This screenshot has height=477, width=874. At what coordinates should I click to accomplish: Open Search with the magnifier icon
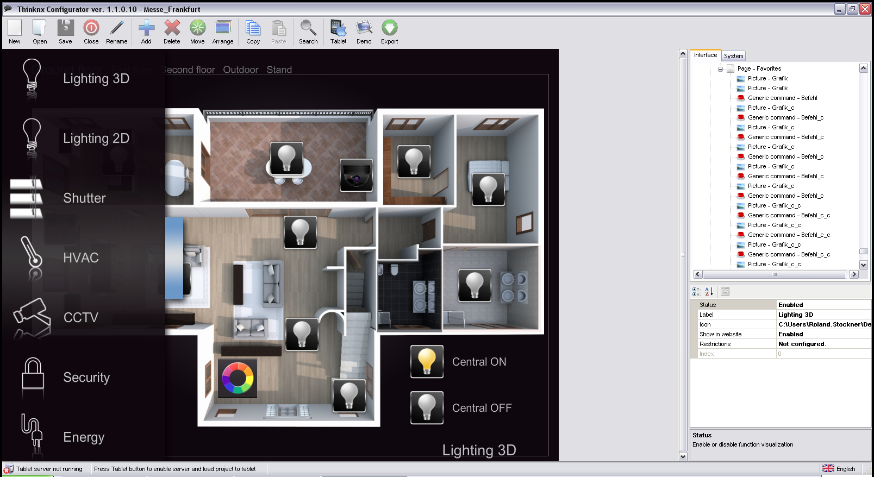308,32
